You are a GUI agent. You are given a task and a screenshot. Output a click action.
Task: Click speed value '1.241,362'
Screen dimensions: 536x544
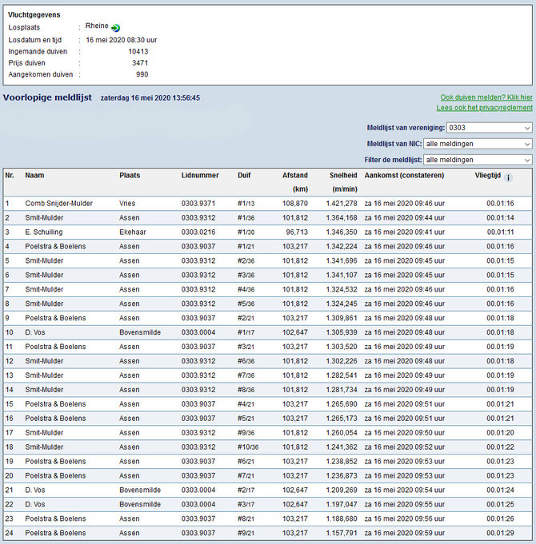point(342,447)
